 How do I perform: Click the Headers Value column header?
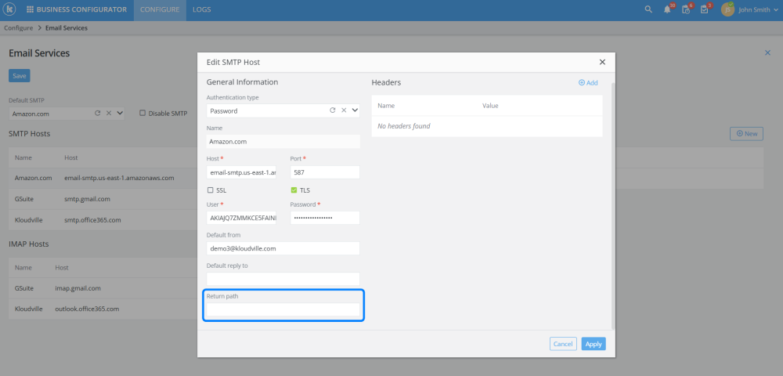(x=490, y=106)
